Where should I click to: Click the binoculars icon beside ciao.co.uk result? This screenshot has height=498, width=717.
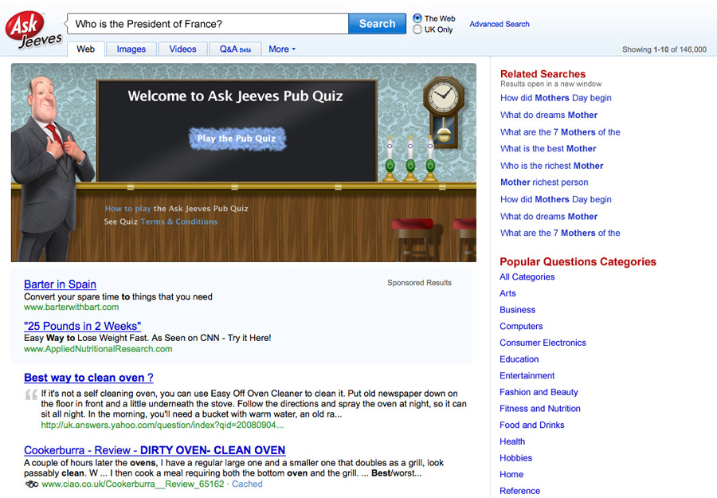pyautogui.click(x=31, y=484)
